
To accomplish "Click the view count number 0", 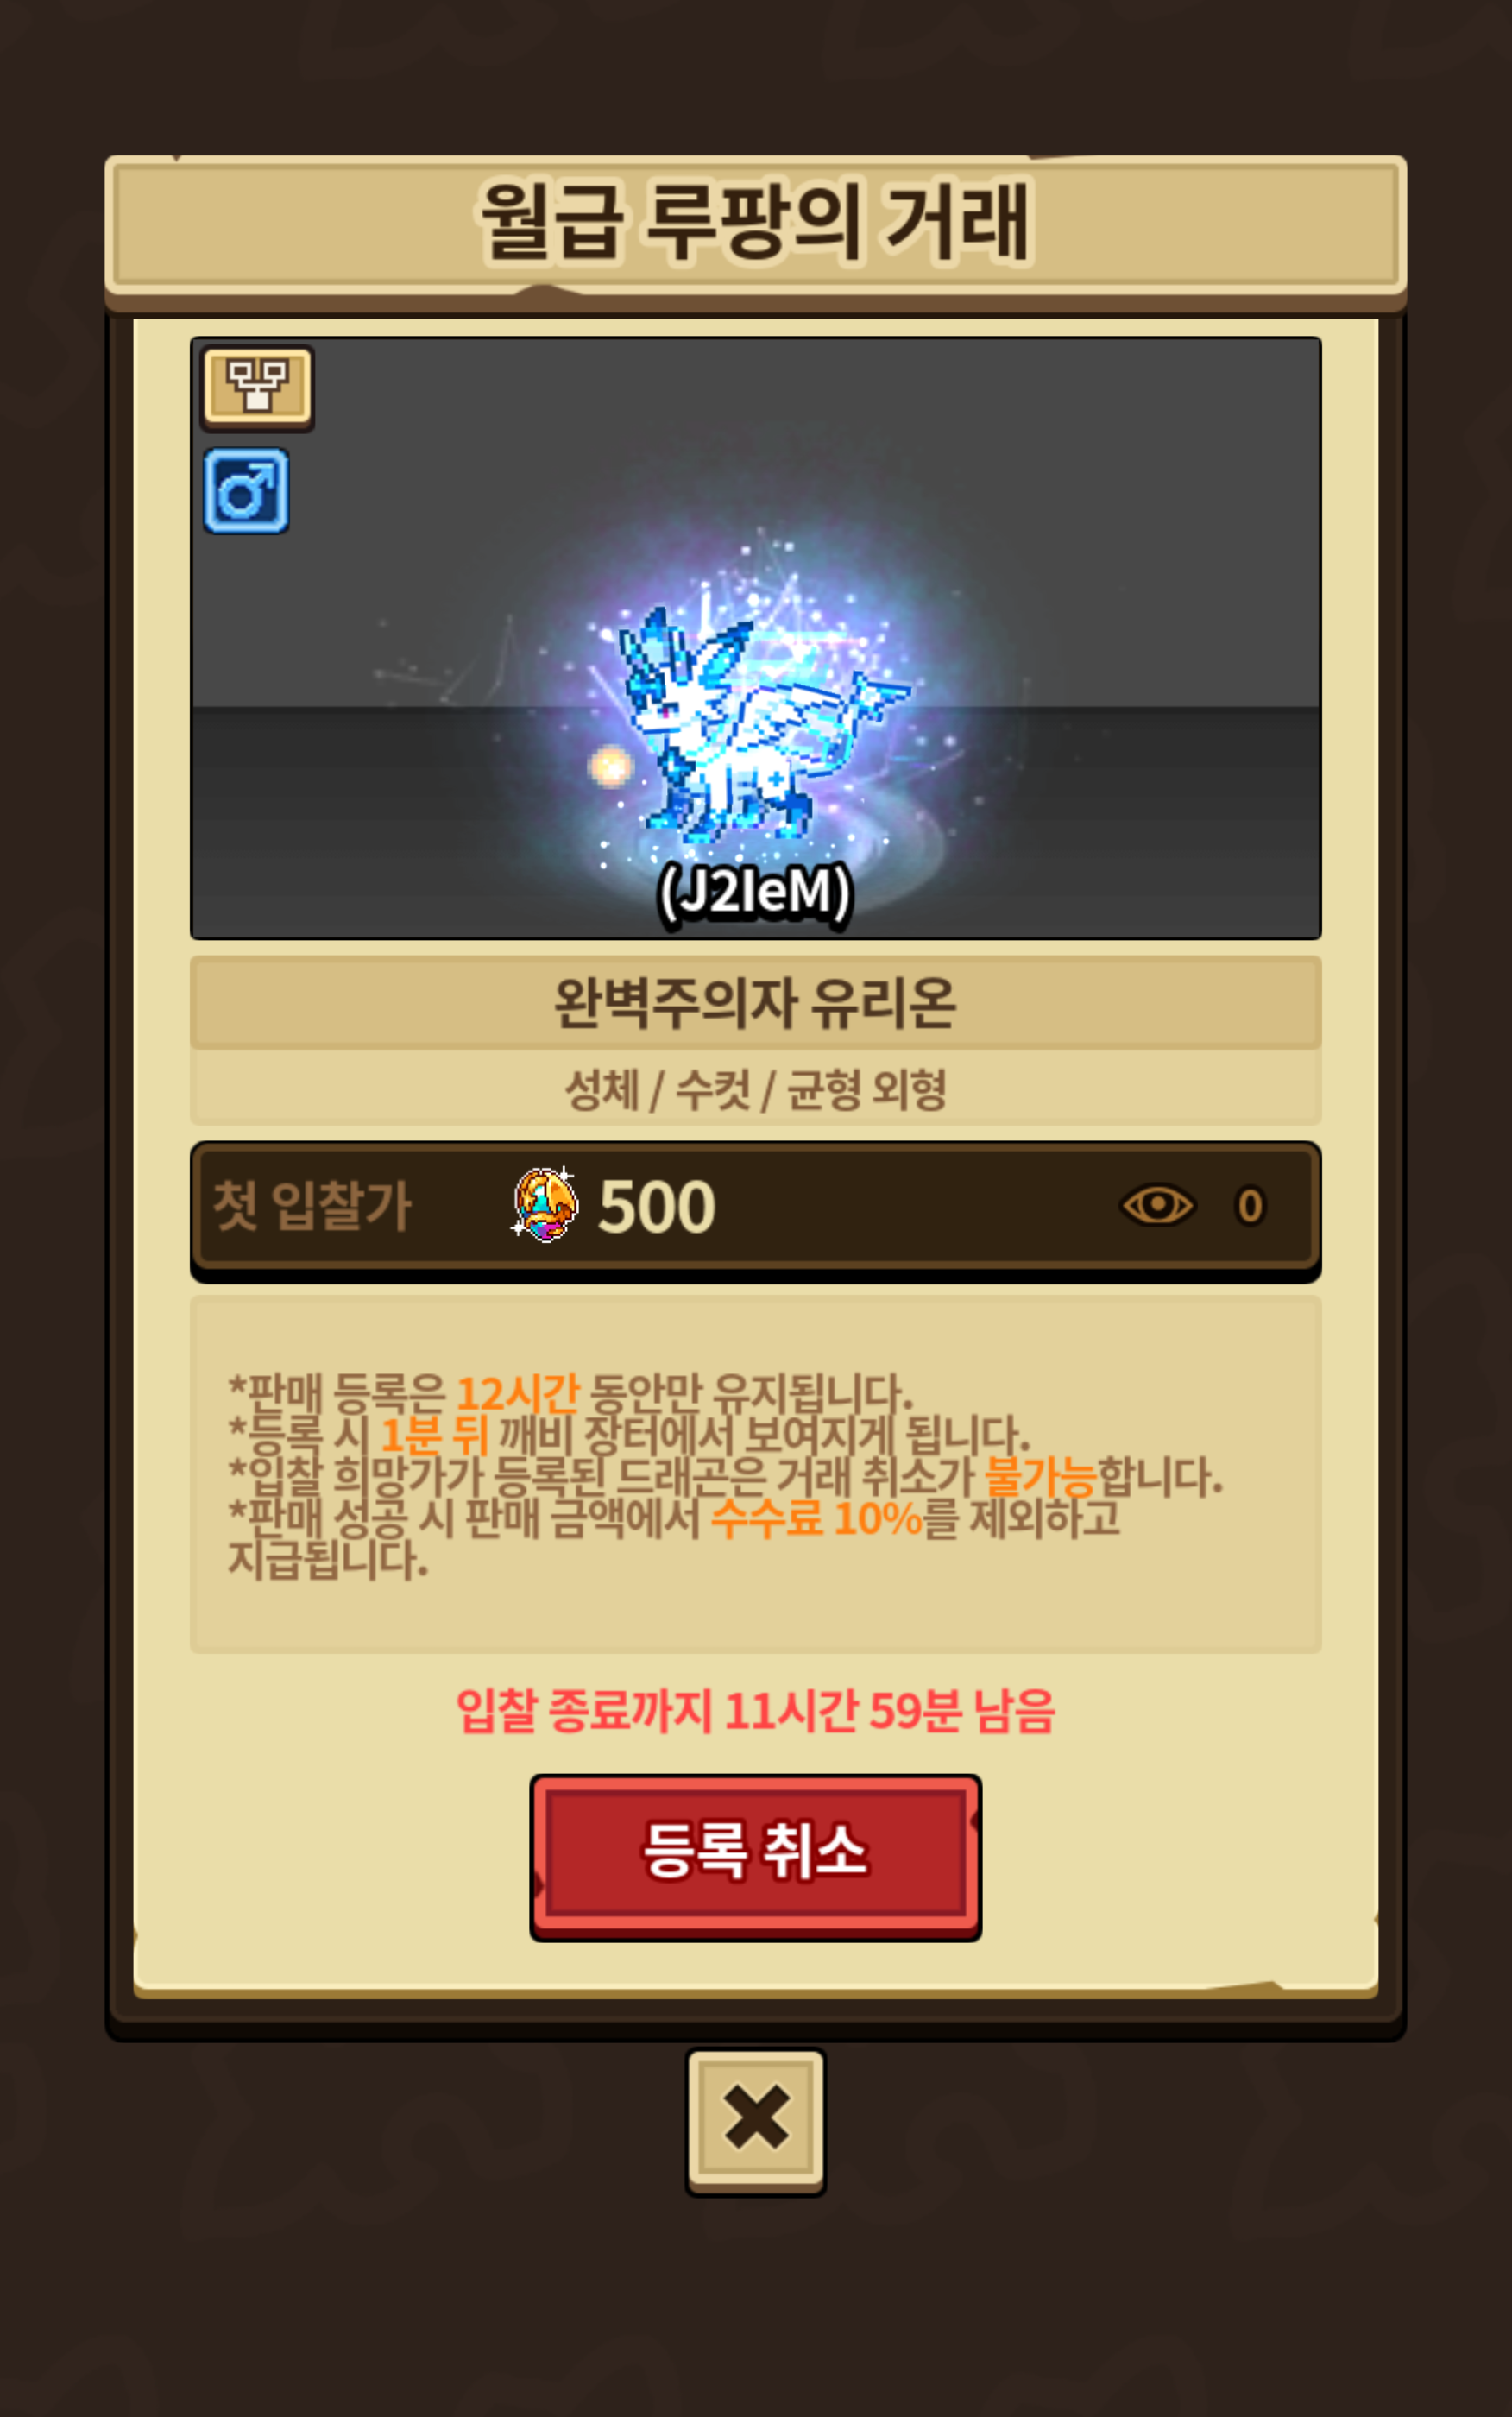I will point(1250,1206).
